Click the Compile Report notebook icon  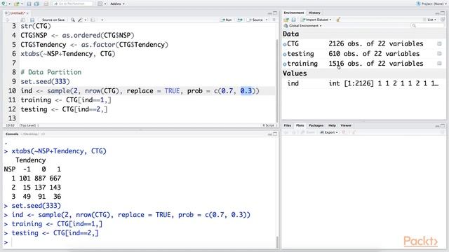click(x=93, y=20)
